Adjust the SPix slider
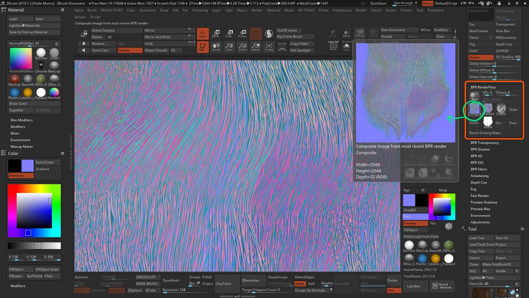This screenshot has height=298, width=529. click(488, 93)
